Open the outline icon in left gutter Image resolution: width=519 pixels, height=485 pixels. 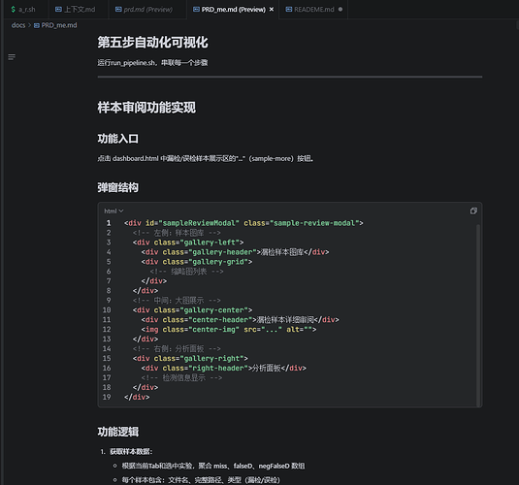[x=12, y=57]
